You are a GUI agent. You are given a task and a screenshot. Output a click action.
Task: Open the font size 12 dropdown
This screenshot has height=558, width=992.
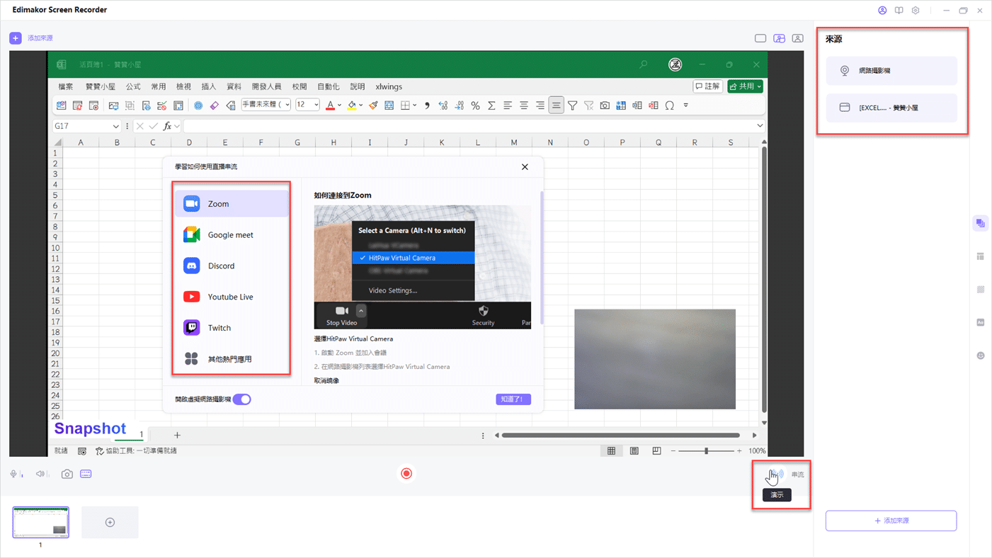[x=316, y=105]
